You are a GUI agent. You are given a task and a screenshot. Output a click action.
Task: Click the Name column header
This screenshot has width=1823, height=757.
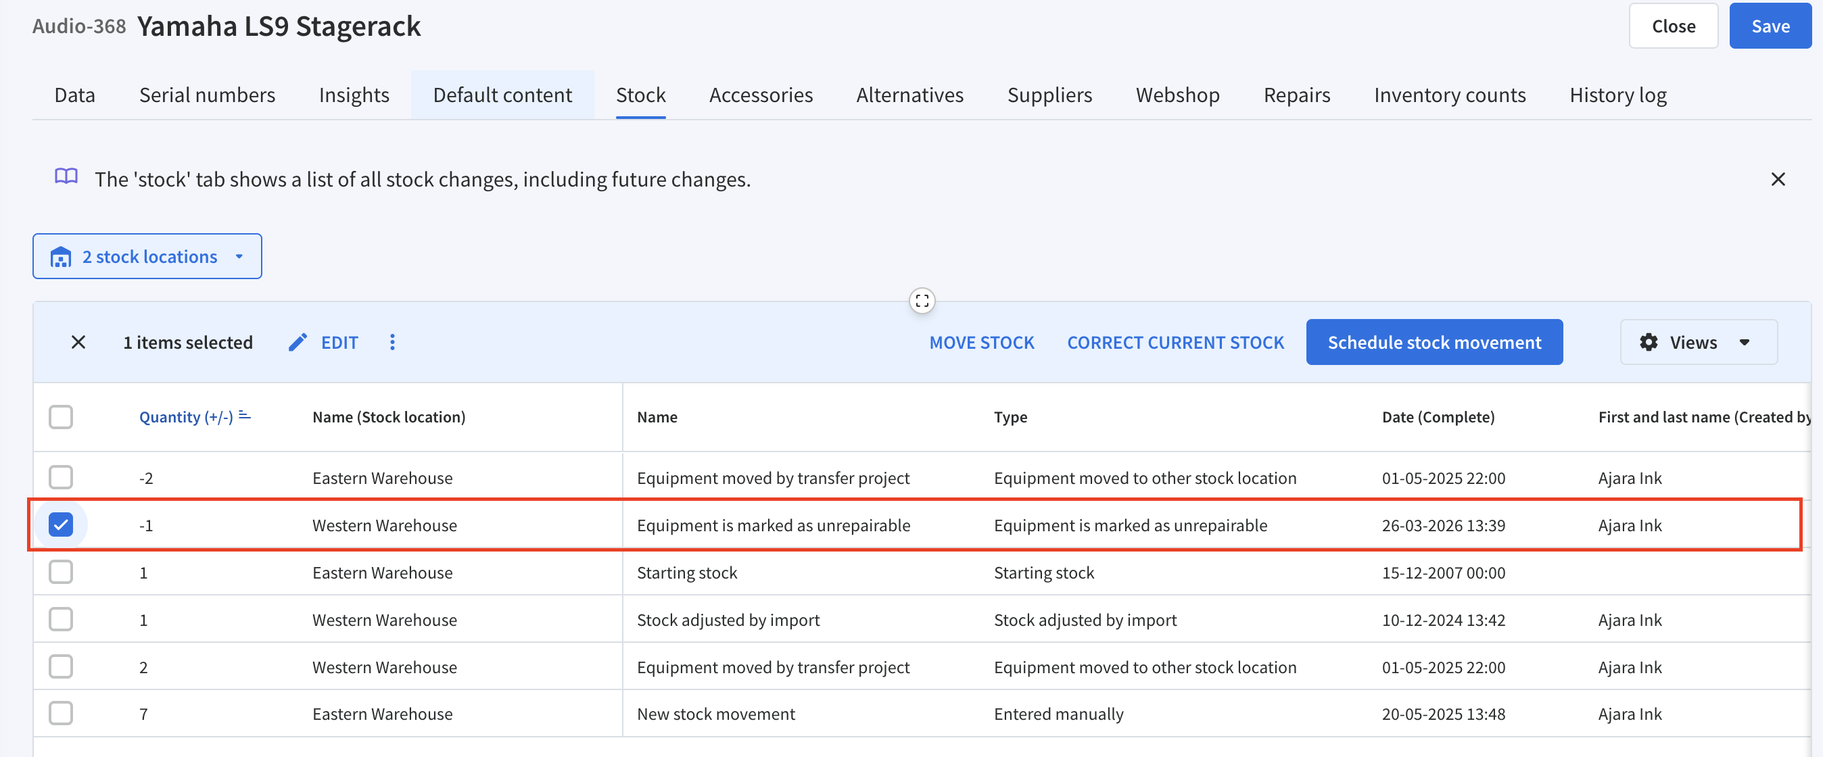pyautogui.click(x=657, y=417)
